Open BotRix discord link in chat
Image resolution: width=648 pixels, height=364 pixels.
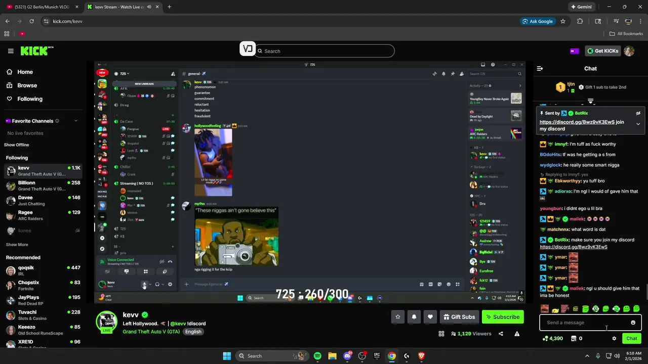tap(574, 247)
